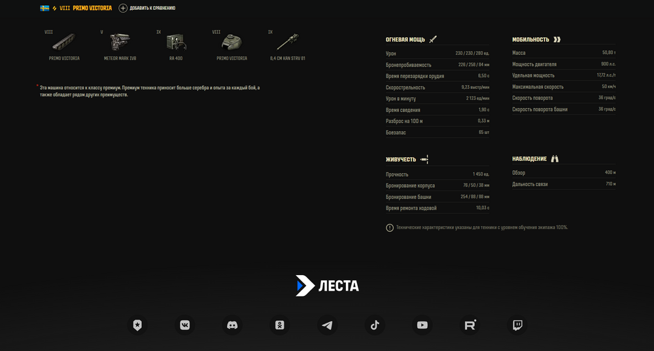Click the Обзор value 400 м

coord(610,173)
